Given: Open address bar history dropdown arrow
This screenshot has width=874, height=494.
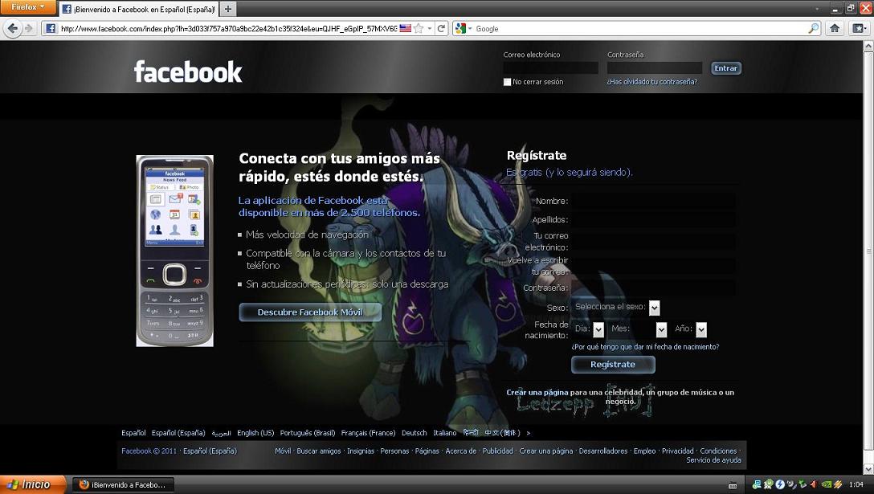Looking at the screenshot, I should coord(429,28).
